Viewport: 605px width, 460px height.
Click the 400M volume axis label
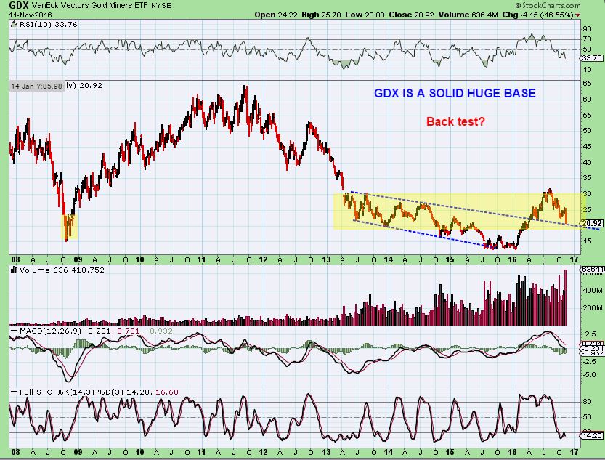point(592,290)
